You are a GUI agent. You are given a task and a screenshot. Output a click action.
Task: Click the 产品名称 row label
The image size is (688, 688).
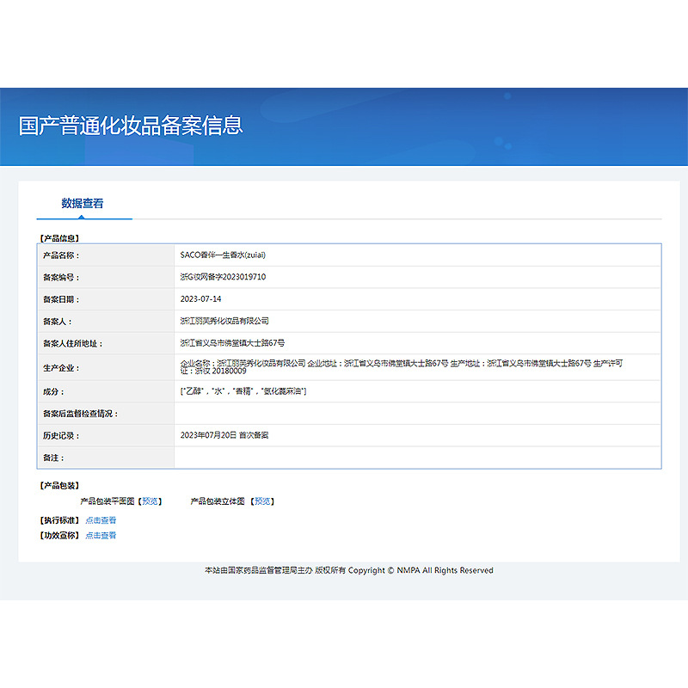[x=61, y=255]
